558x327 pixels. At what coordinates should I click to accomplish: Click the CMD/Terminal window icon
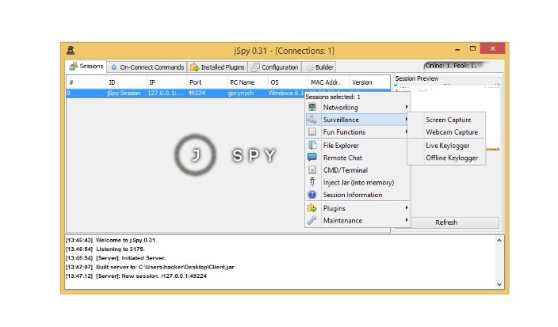[312, 170]
